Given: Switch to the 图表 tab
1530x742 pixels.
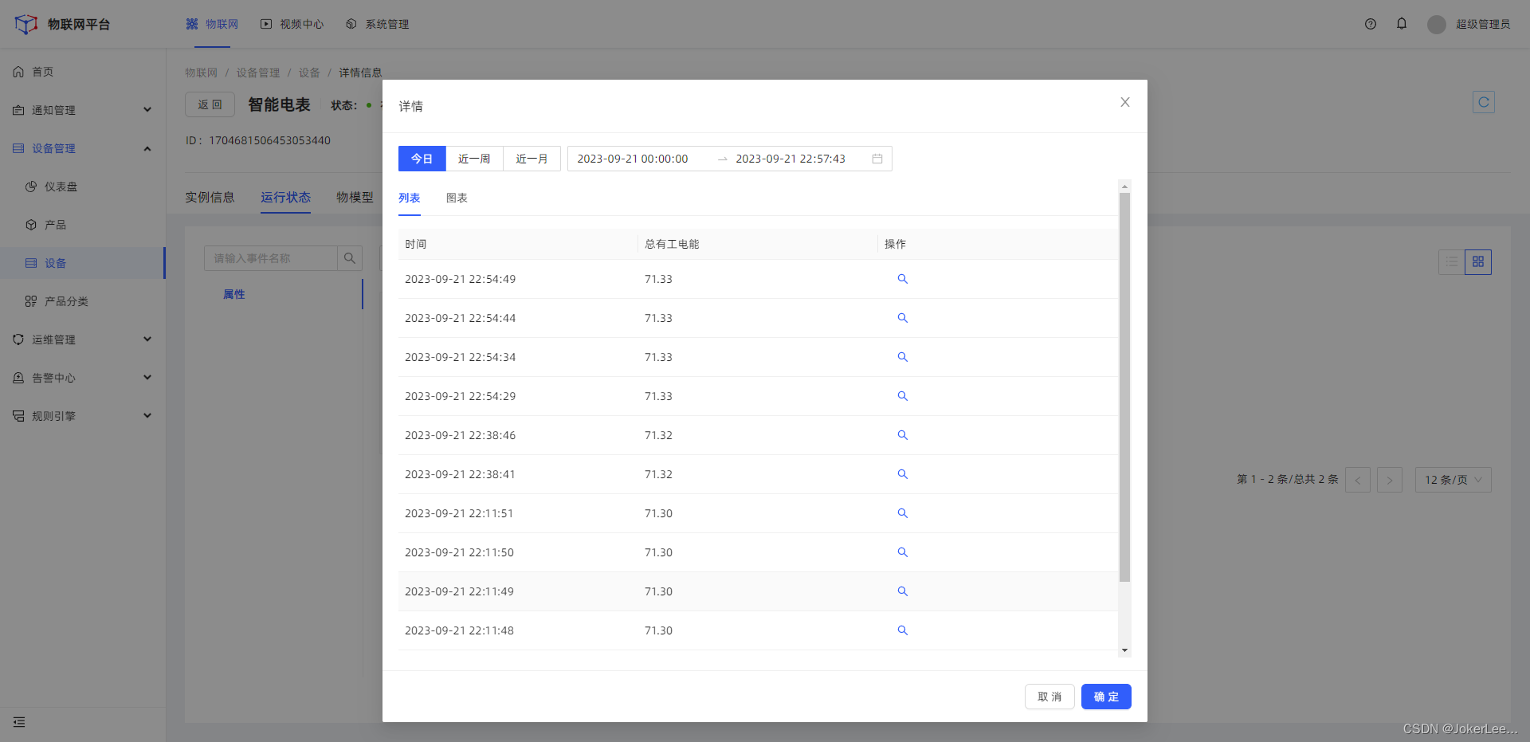Looking at the screenshot, I should (x=457, y=198).
